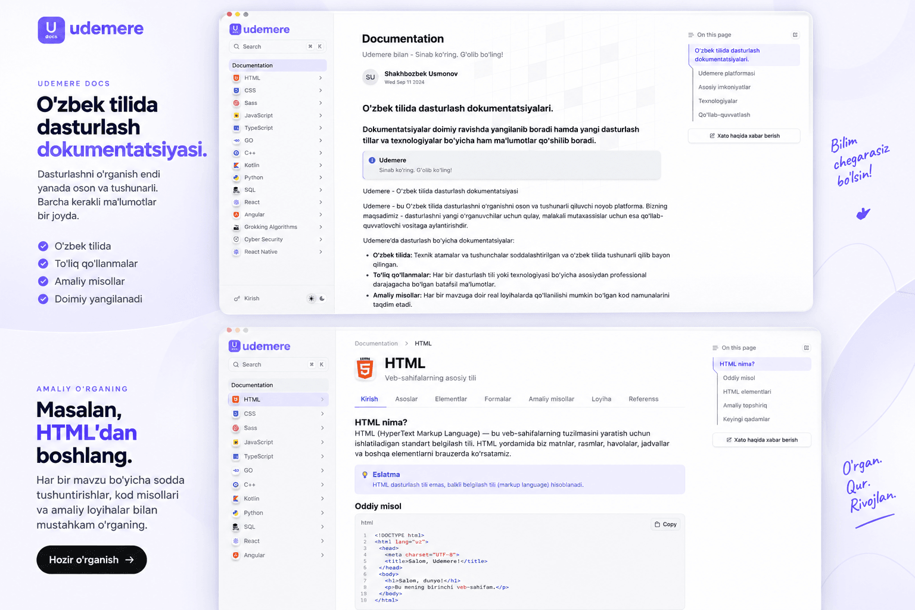Click the CSS icon in the Documentation overview window sidebar
The height and width of the screenshot is (610, 915).
(x=236, y=91)
